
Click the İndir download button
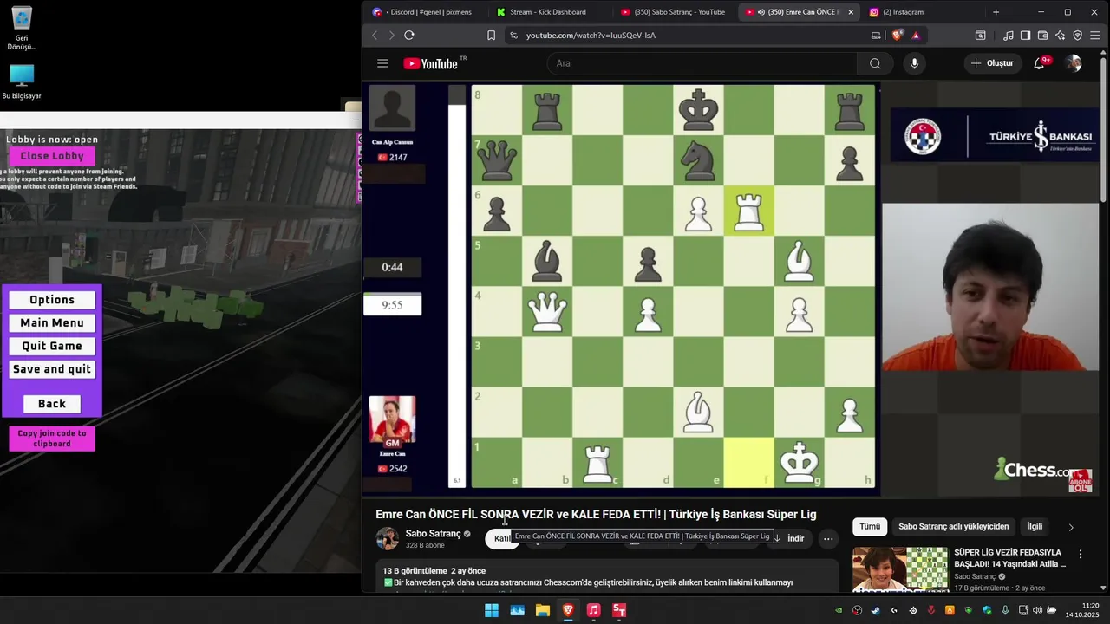tap(788, 538)
